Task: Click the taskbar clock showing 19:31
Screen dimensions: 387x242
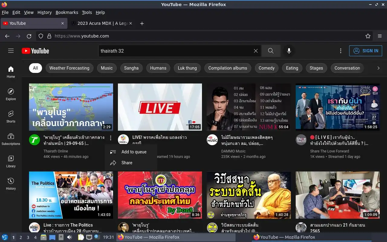Action: (109, 237)
